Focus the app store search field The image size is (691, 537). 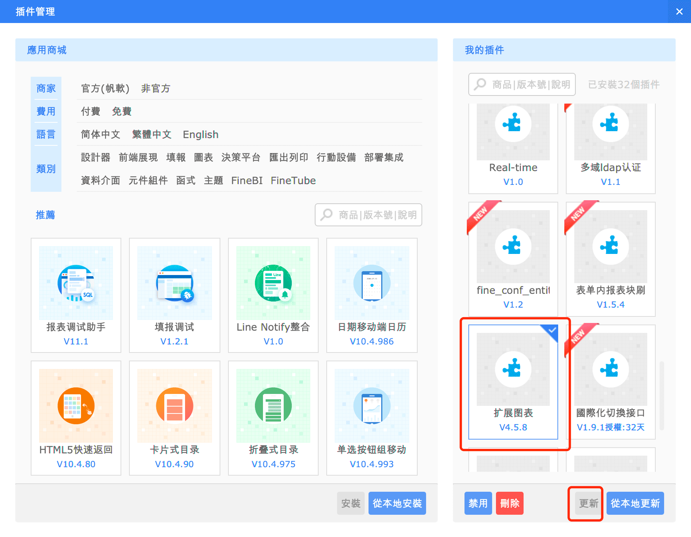369,215
